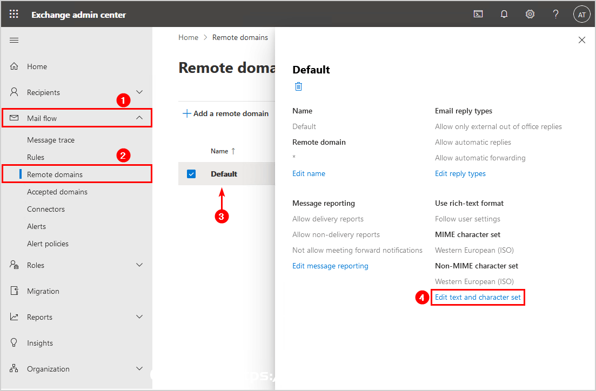The width and height of the screenshot is (596, 391).
Task: Expand the Roles chevron
Action: (x=139, y=265)
